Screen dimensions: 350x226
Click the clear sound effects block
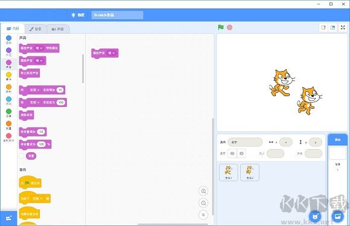[27, 115]
